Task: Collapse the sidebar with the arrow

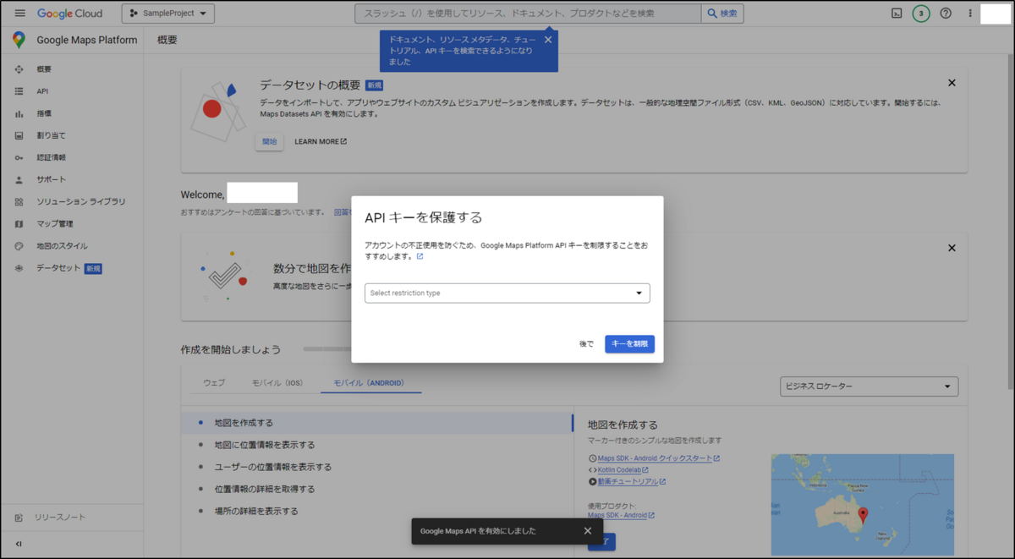Action: pos(19,544)
